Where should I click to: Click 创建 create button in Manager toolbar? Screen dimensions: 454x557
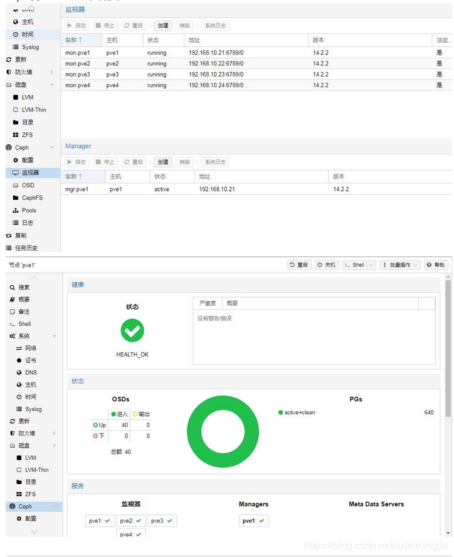[x=163, y=162]
